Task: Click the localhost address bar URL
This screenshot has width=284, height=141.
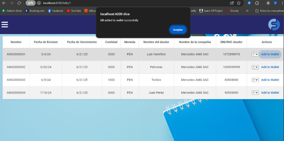Action: click(57, 3)
